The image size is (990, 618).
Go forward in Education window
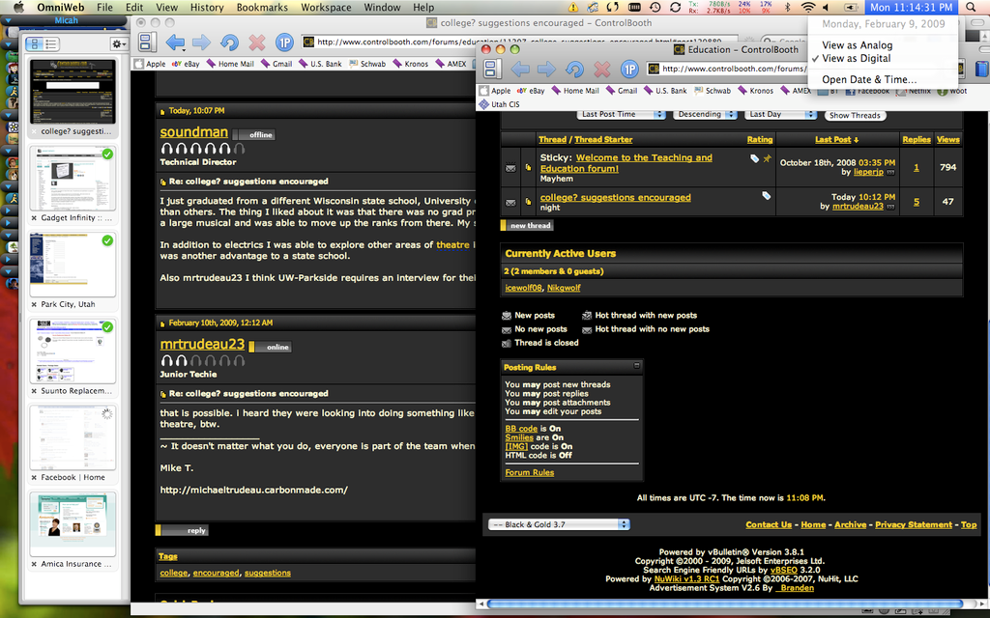click(x=547, y=69)
